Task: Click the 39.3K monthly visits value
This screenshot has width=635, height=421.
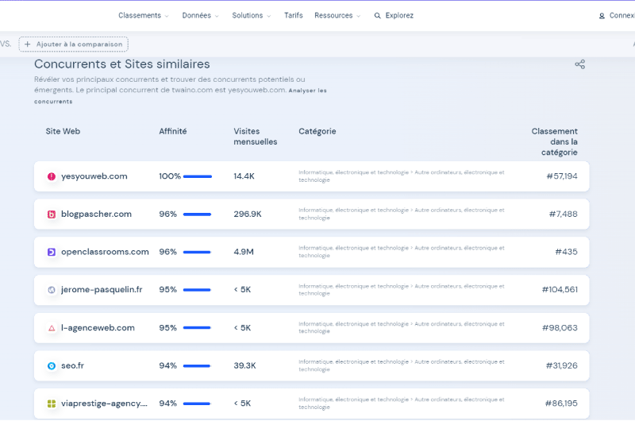Action: pos(244,365)
